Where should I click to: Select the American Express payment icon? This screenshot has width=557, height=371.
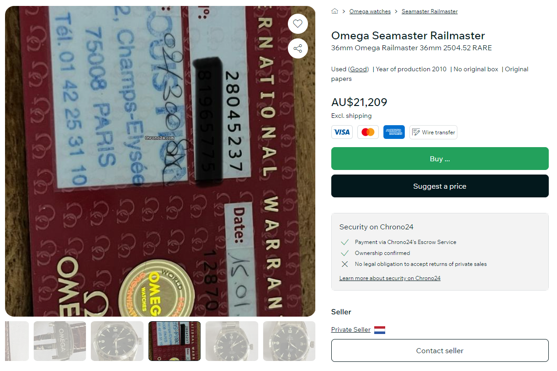coord(394,132)
